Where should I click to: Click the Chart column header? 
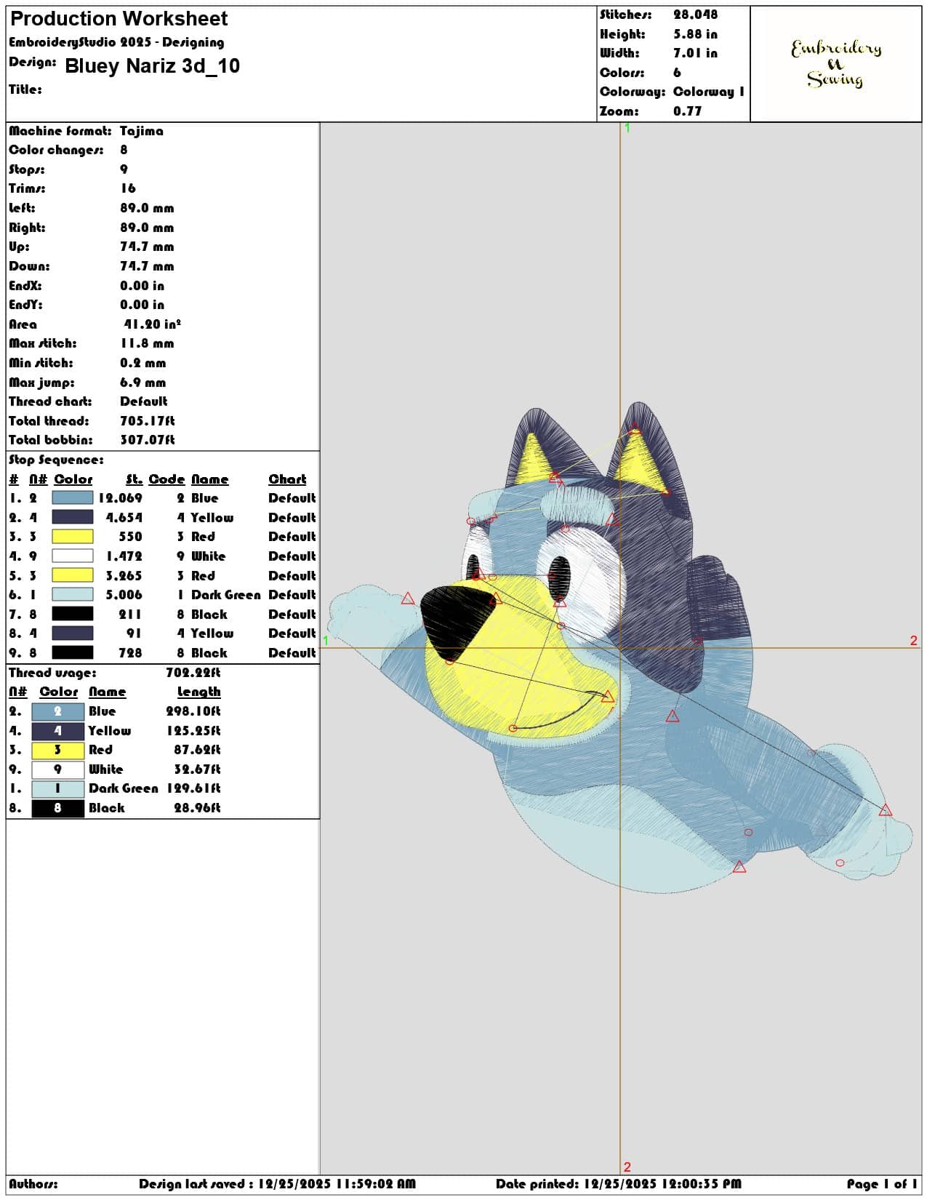[x=288, y=479]
